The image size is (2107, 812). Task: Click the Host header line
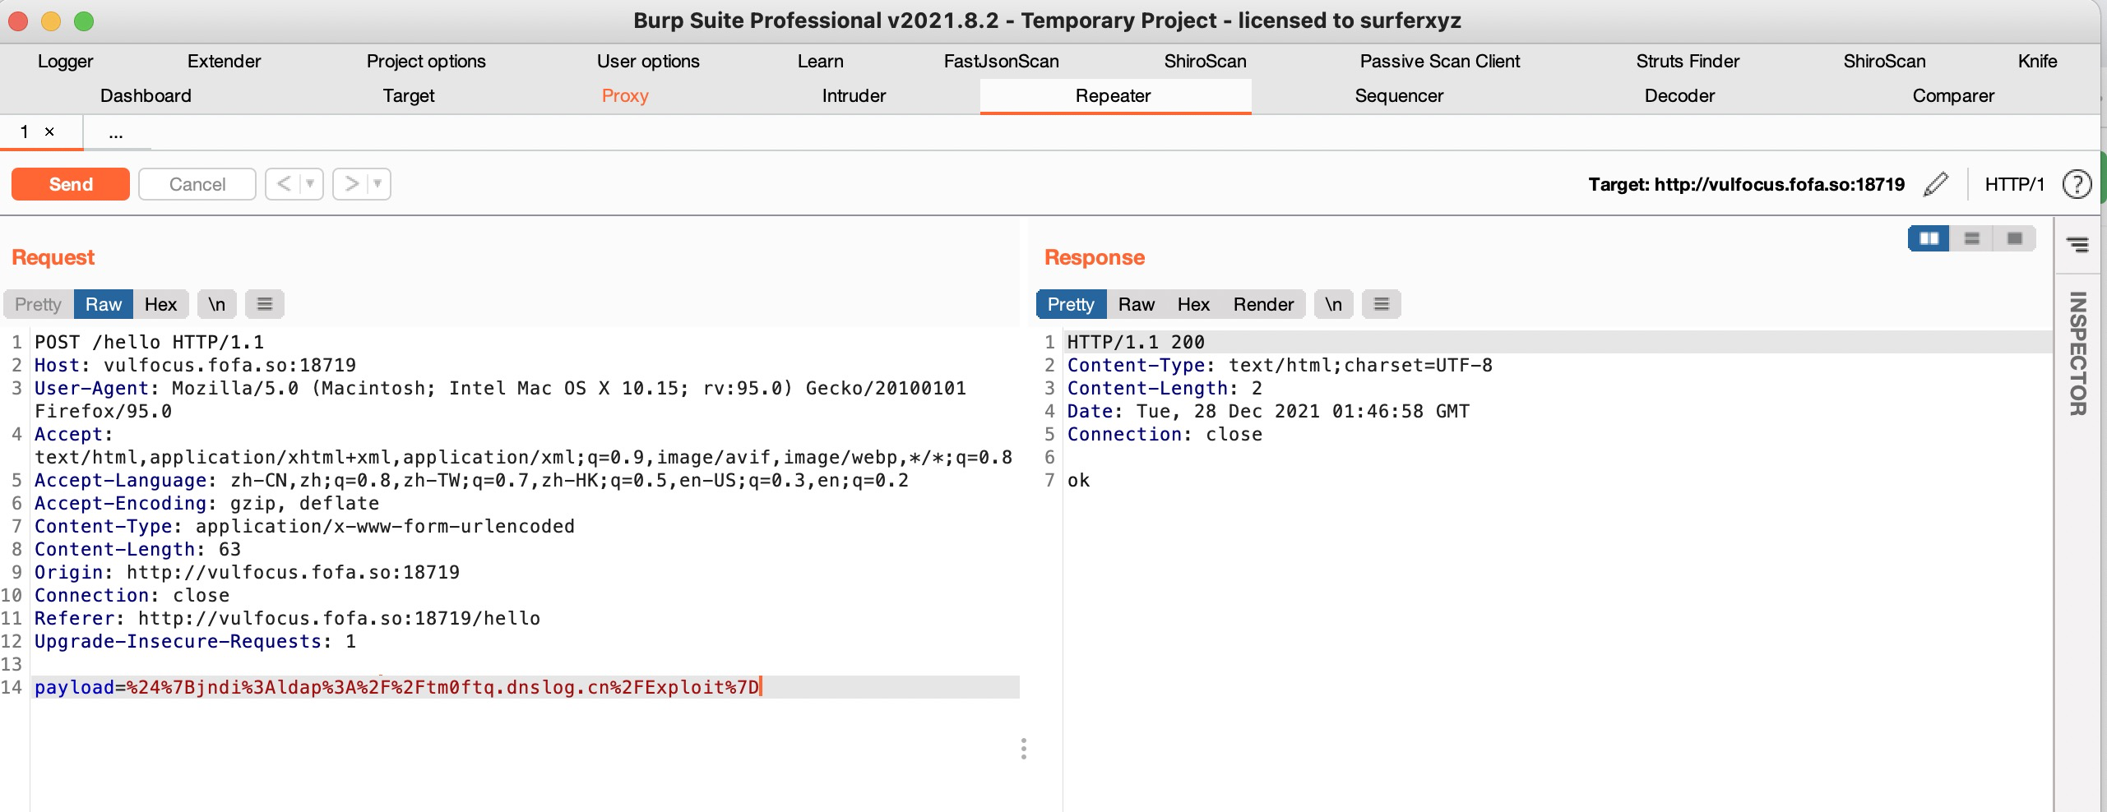pyautogui.click(x=195, y=365)
